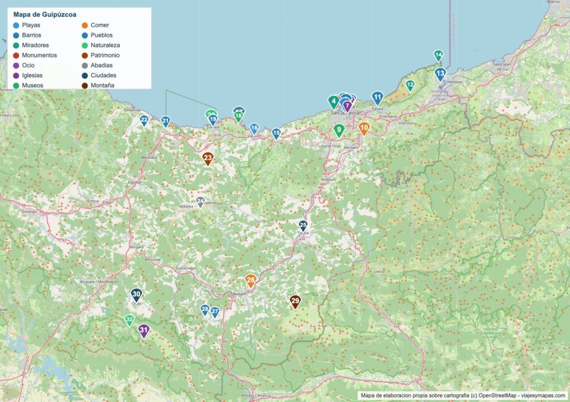Click the 'Azkoitia' town label
Screen dimensions: 570x402
point(186,206)
